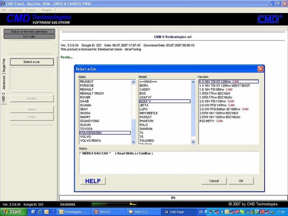Image resolution: width=288 pixels, height=216 pixels.
Task: Click the CMD logo in the header
Action: (x=269, y=19)
